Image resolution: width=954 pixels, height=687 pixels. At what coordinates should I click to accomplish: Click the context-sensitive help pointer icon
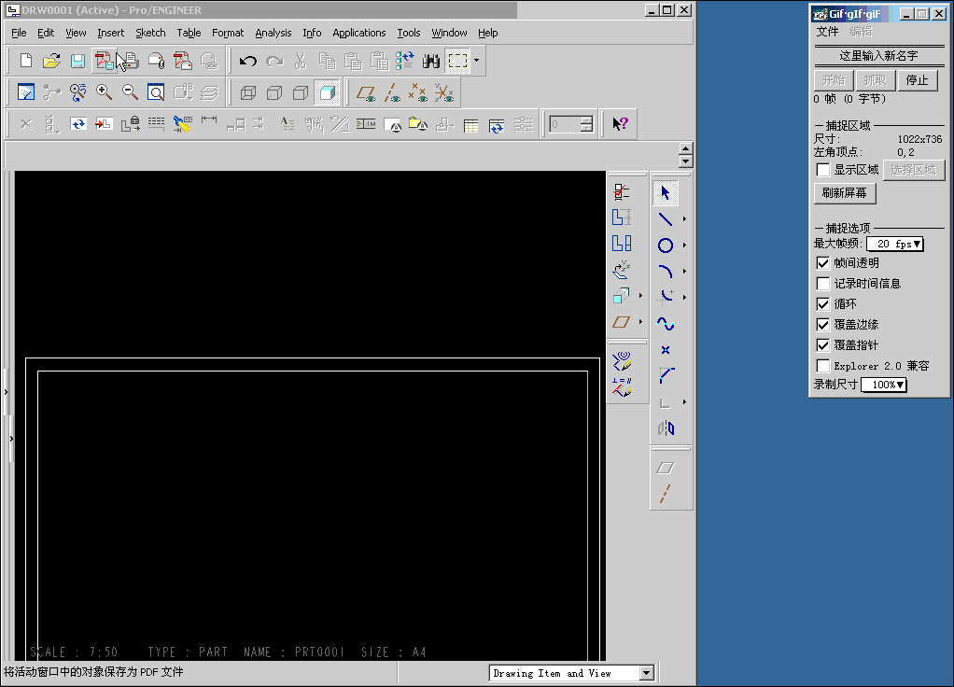(x=620, y=124)
